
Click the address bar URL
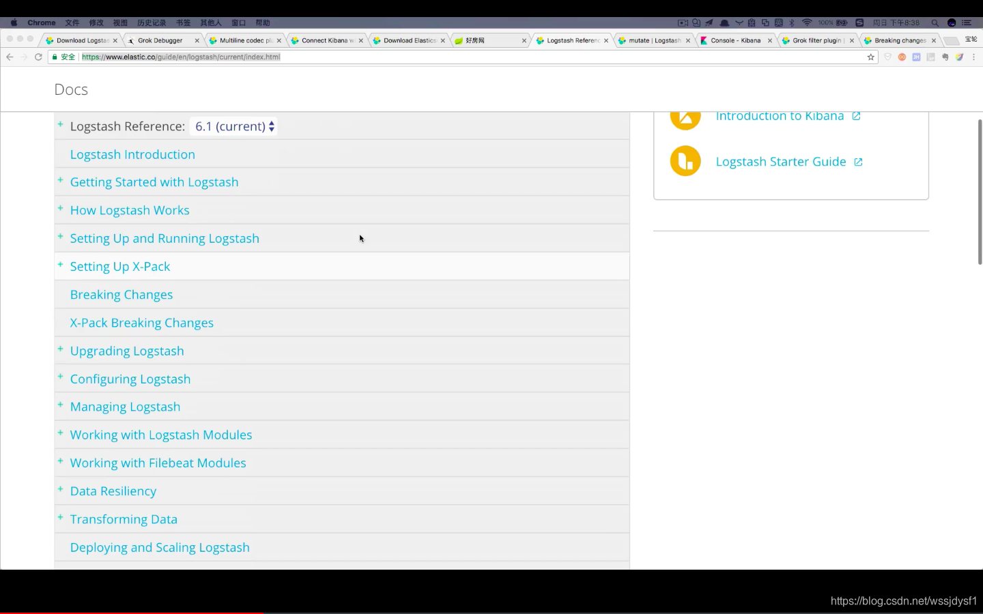point(181,57)
